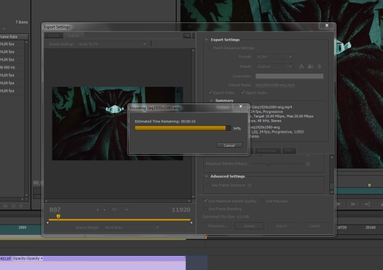Viewport: 383px width, 270px height.
Task: Open output name Seq1920x1080-eng.mp4 link
Action: (x=275, y=85)
